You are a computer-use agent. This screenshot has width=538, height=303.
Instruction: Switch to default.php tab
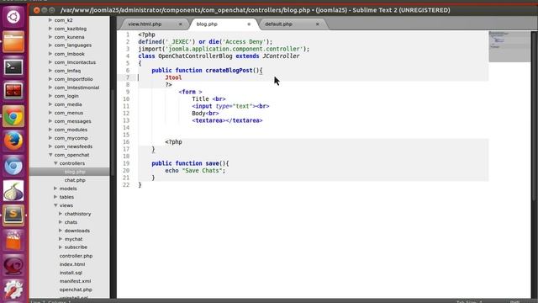[x=278, y=24]
